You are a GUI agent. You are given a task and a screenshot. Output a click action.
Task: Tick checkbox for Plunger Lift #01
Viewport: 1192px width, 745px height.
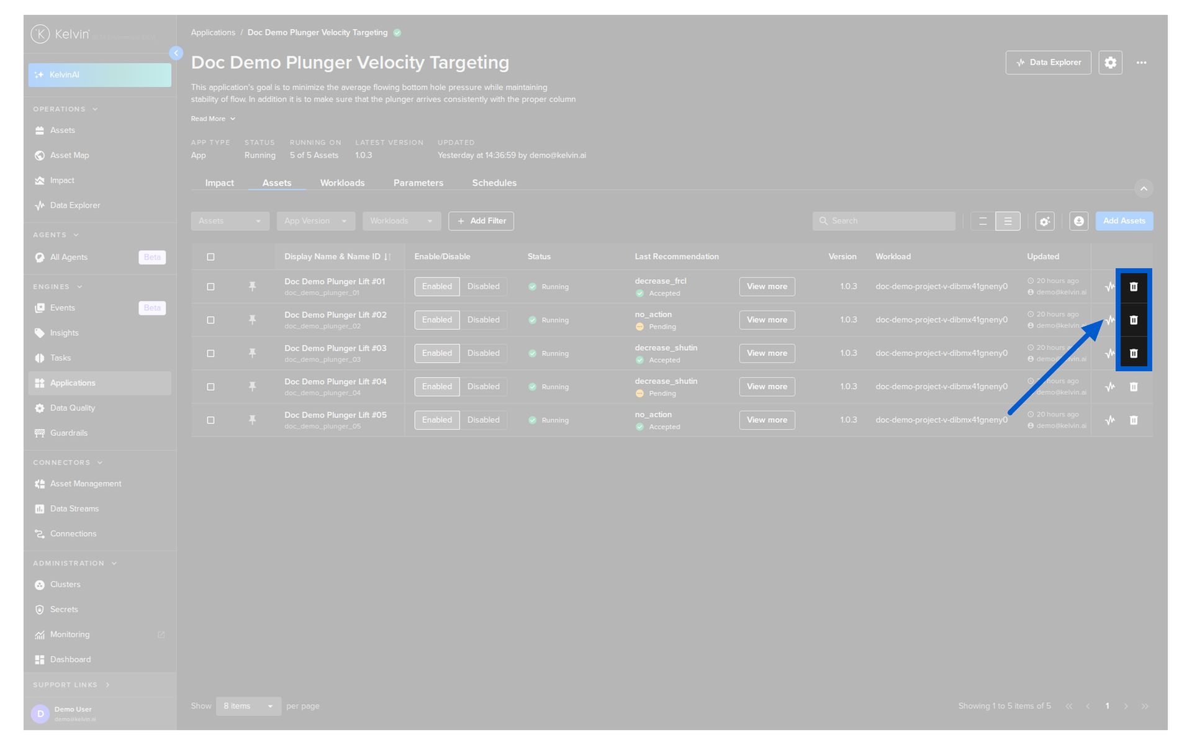210,287
